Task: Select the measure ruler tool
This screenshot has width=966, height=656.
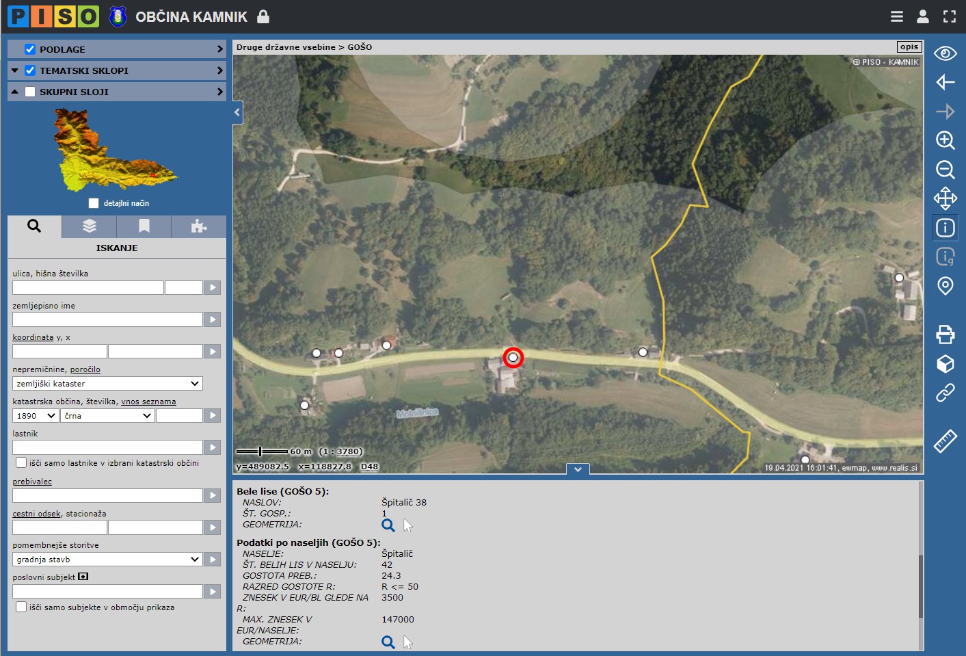Action: 945,441
